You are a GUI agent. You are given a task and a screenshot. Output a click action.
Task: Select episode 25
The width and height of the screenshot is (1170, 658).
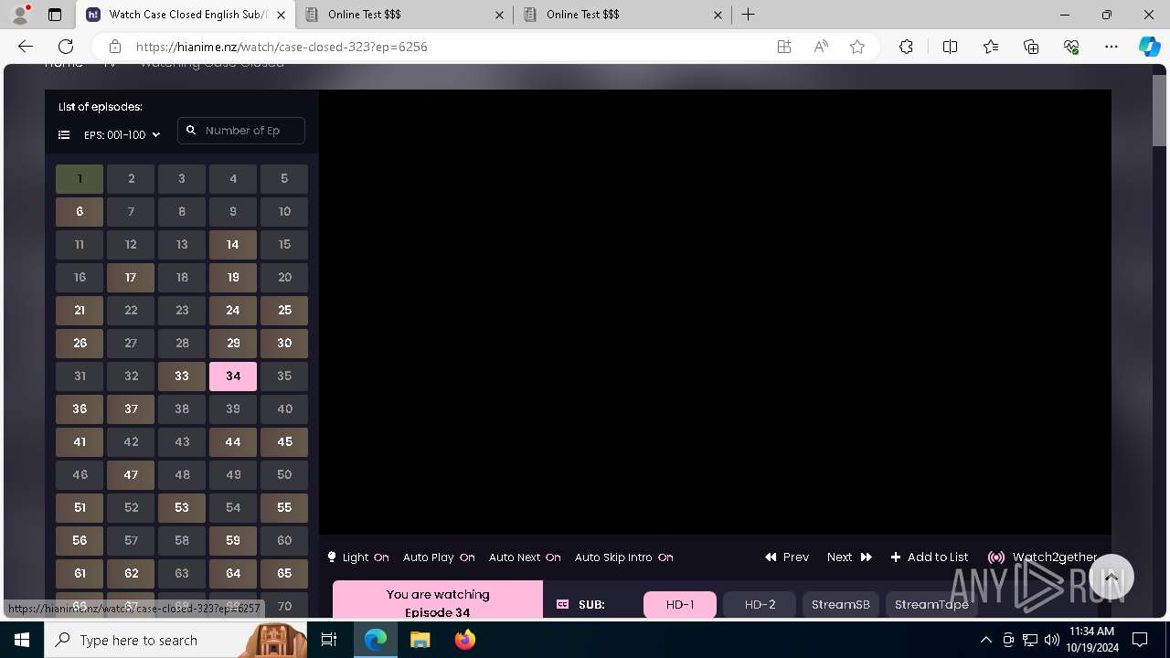pos(284,310)
